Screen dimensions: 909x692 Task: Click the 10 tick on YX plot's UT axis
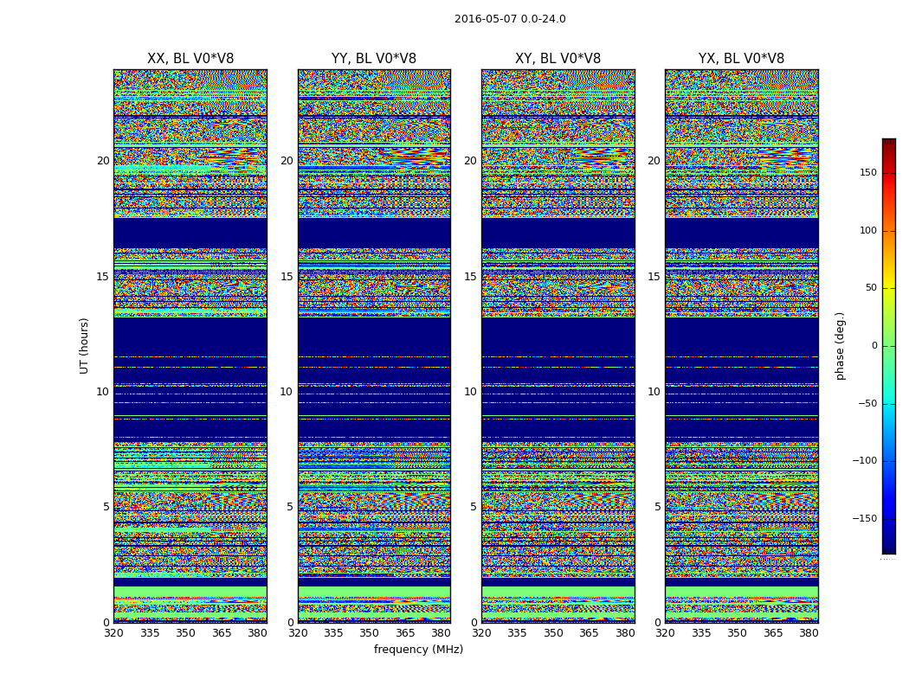pyautogui.click(x=654, y=392)
